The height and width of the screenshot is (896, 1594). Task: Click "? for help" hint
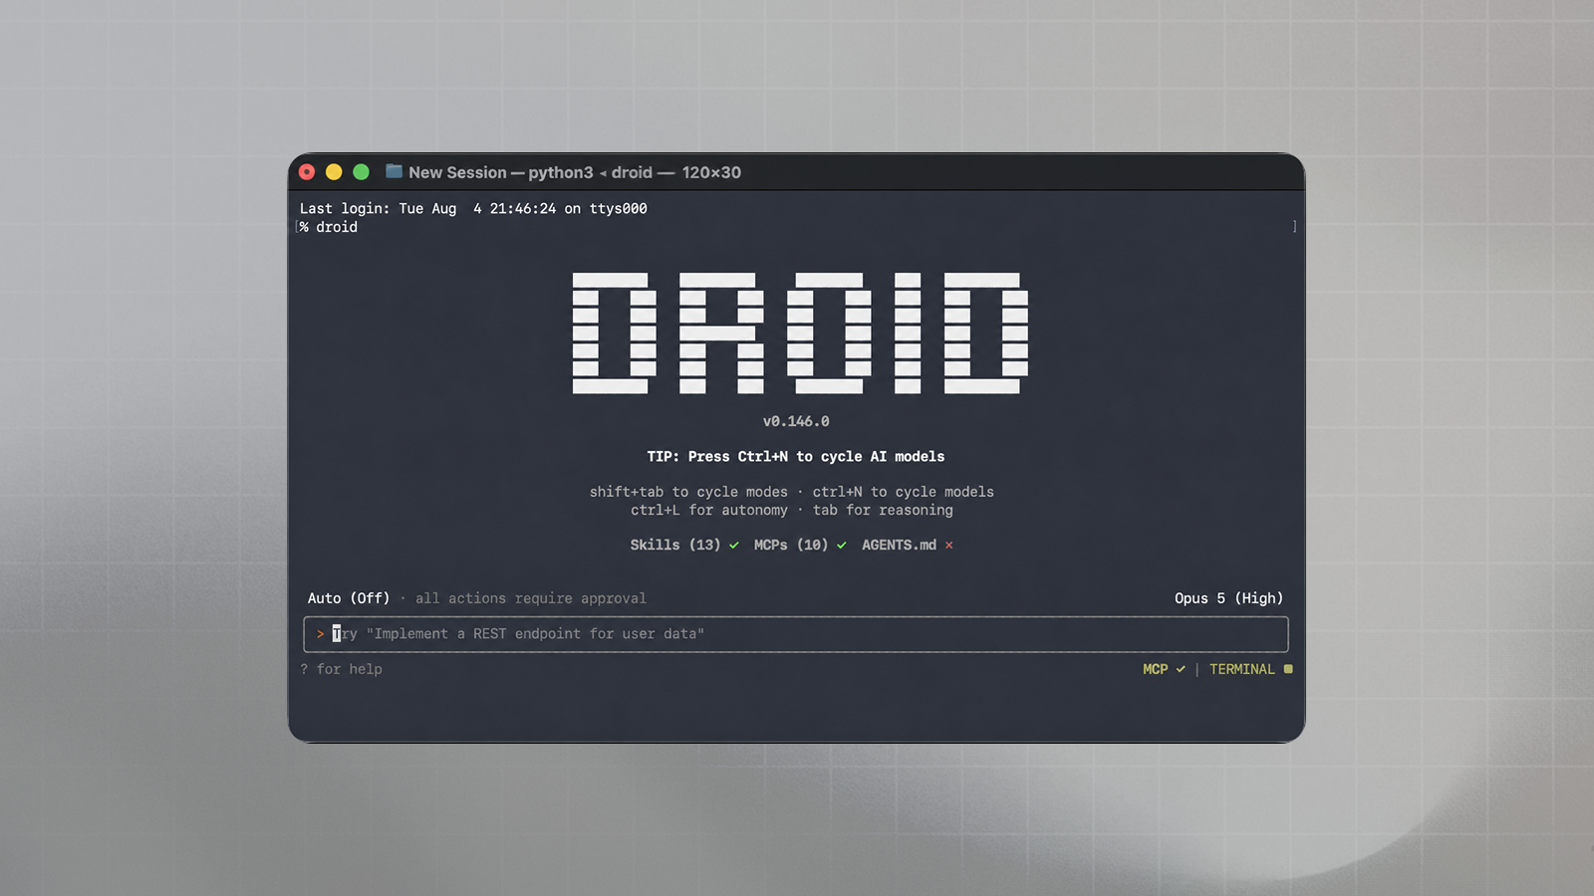341,669
